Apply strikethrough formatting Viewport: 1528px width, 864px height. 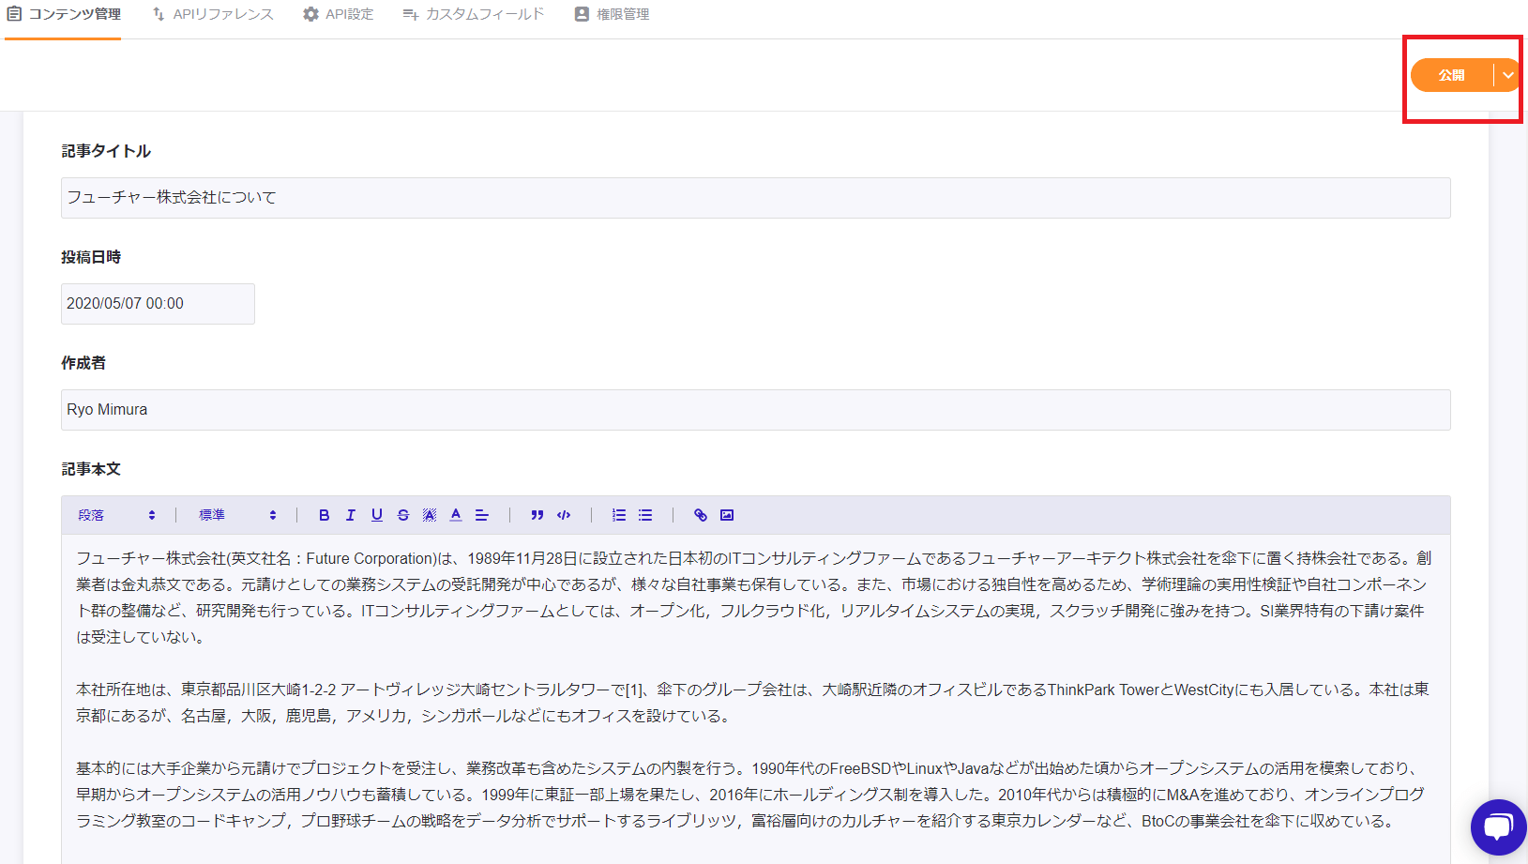402,515
